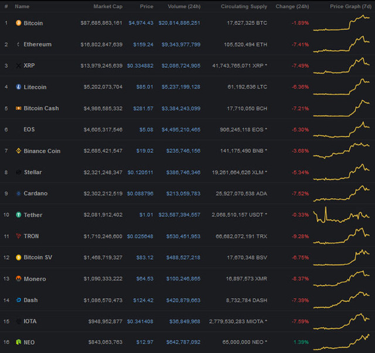Screen dimensions: 375x353
Task: Click the Litecoin logo icon
Action: [x=18, y=87]
